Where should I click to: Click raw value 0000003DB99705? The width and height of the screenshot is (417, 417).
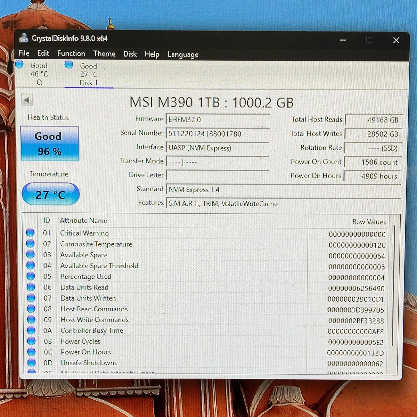(x=355, y=310)
